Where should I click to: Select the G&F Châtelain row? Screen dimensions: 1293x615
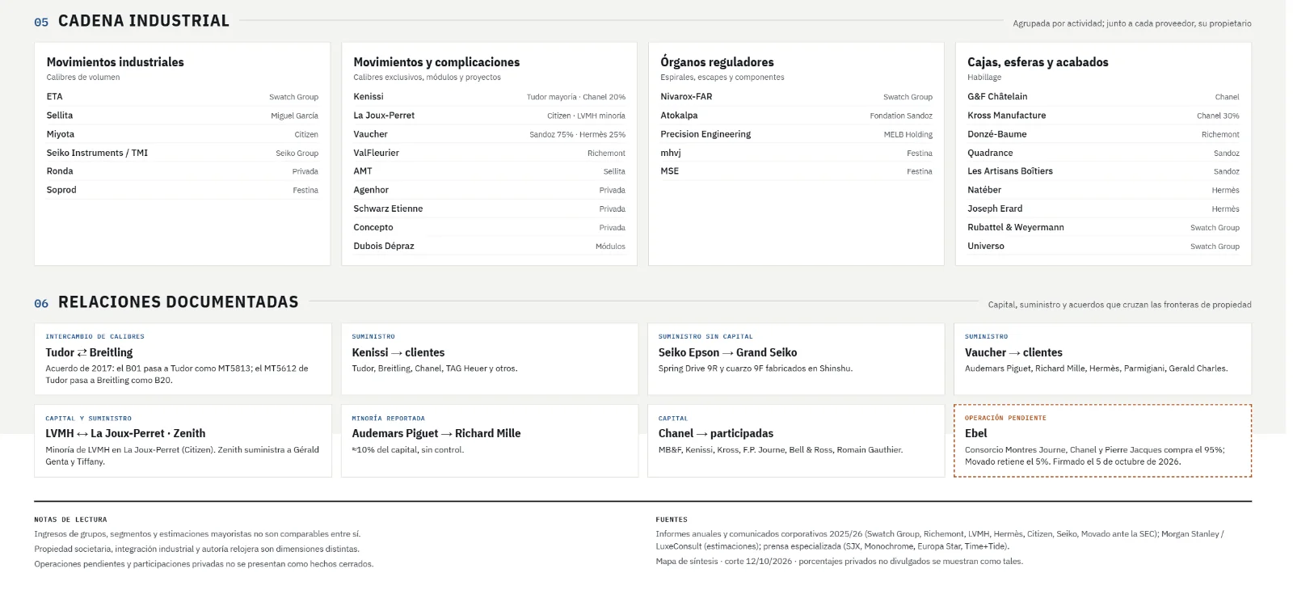tap(1103, 96)
